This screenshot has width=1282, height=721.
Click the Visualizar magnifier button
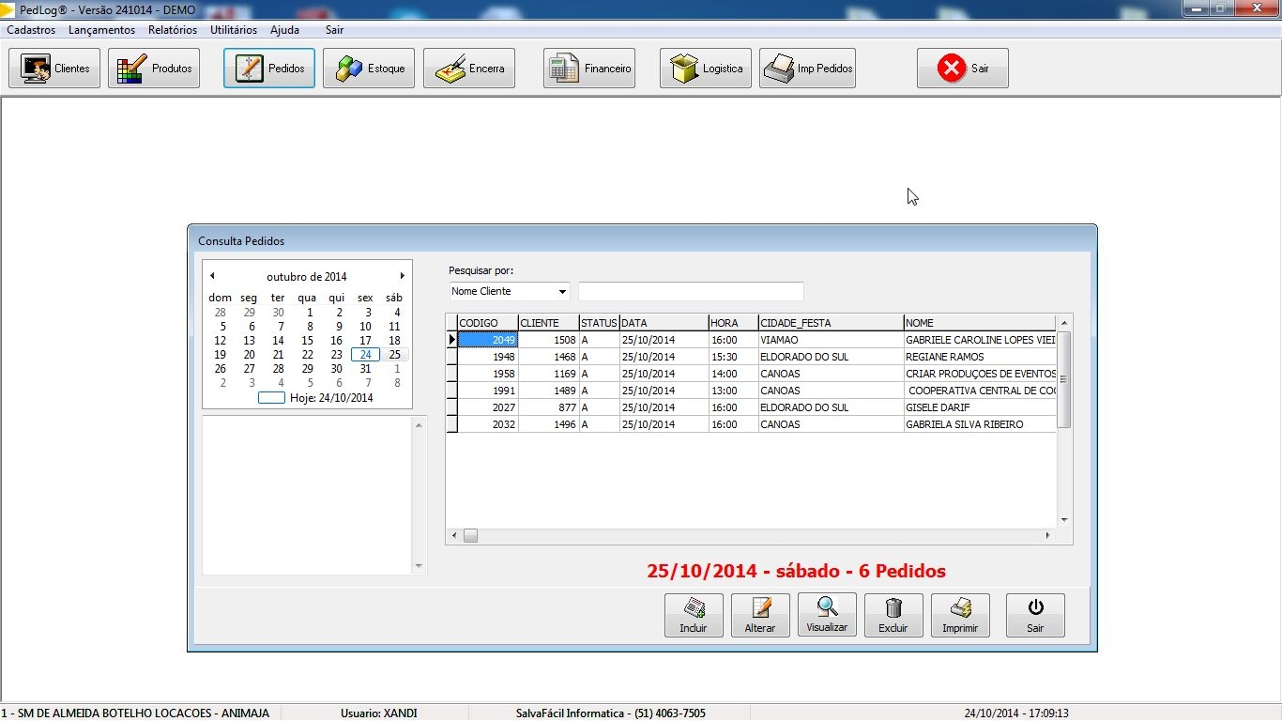click(827, 614)
